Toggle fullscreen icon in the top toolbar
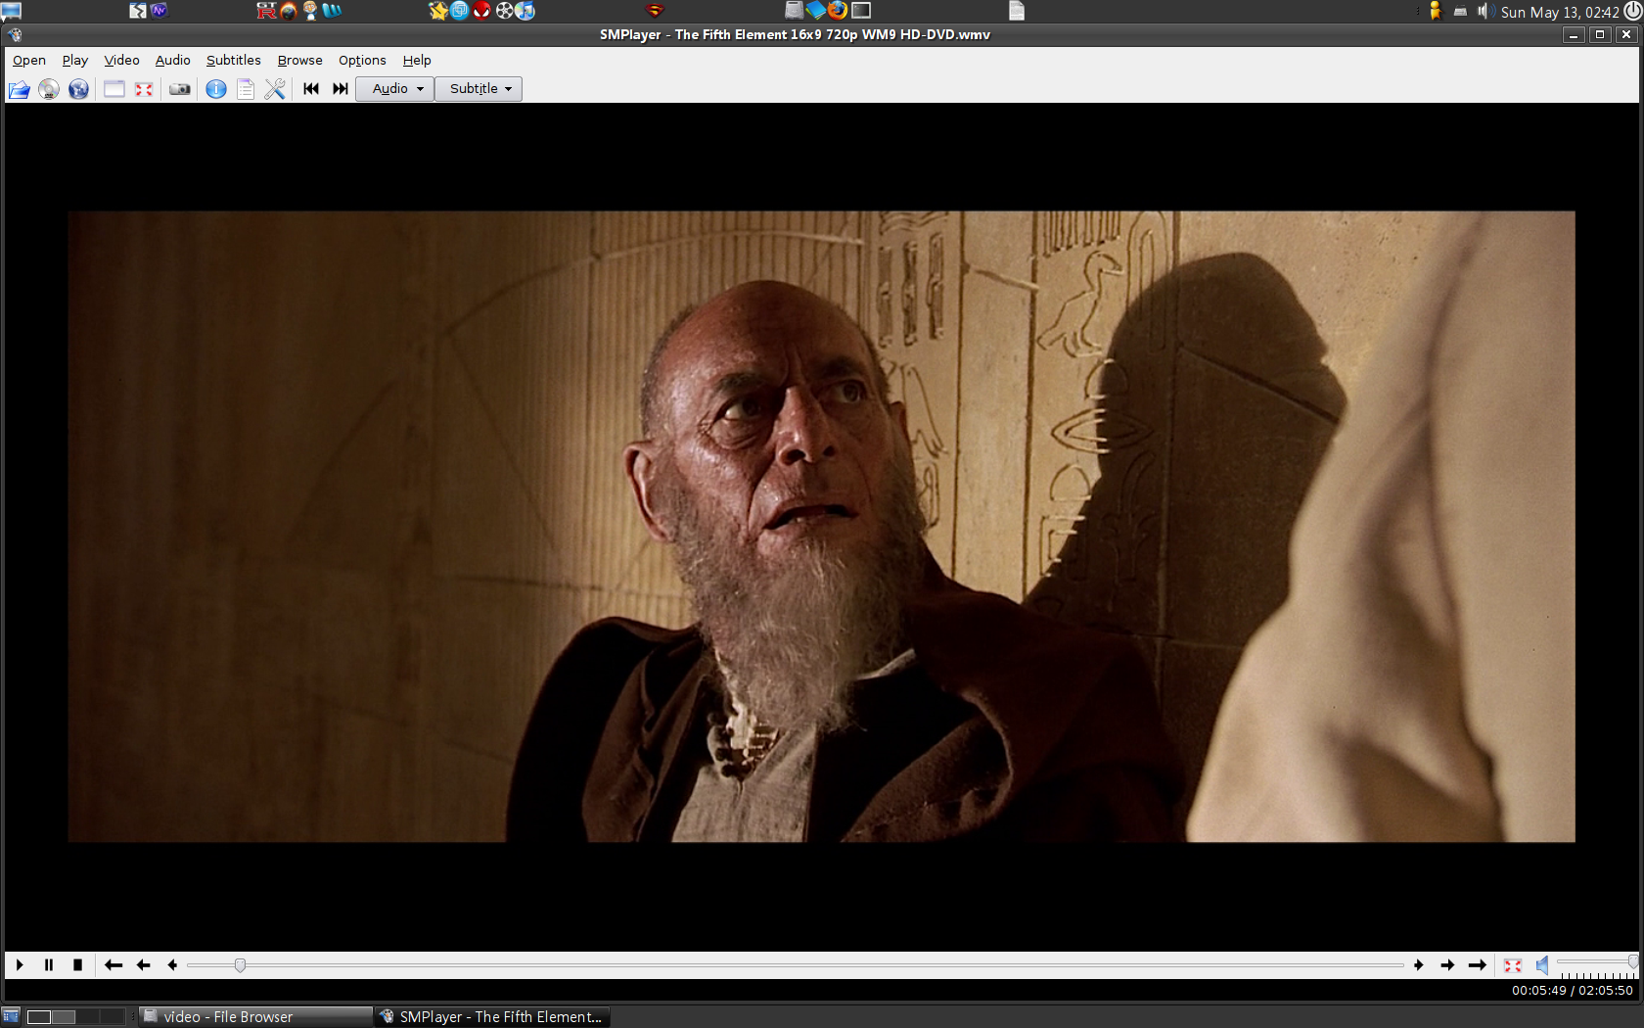Viewport: 1644px width, 1028px height. (x=144, y=89)
